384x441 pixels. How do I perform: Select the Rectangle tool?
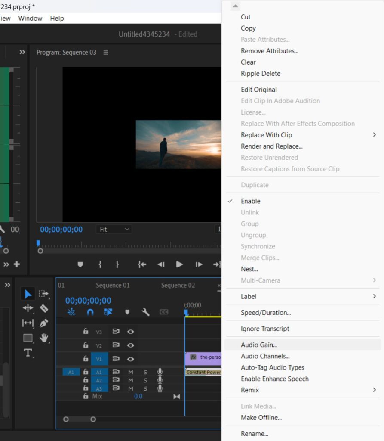(x=28, y=338)
